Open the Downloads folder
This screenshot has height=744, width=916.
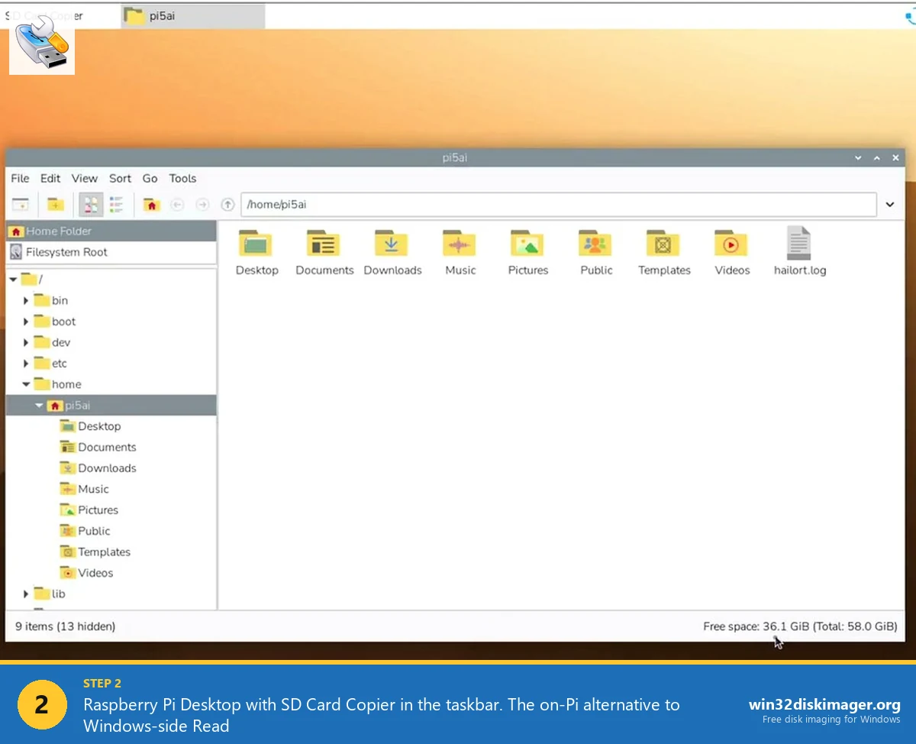click(392, 244)
